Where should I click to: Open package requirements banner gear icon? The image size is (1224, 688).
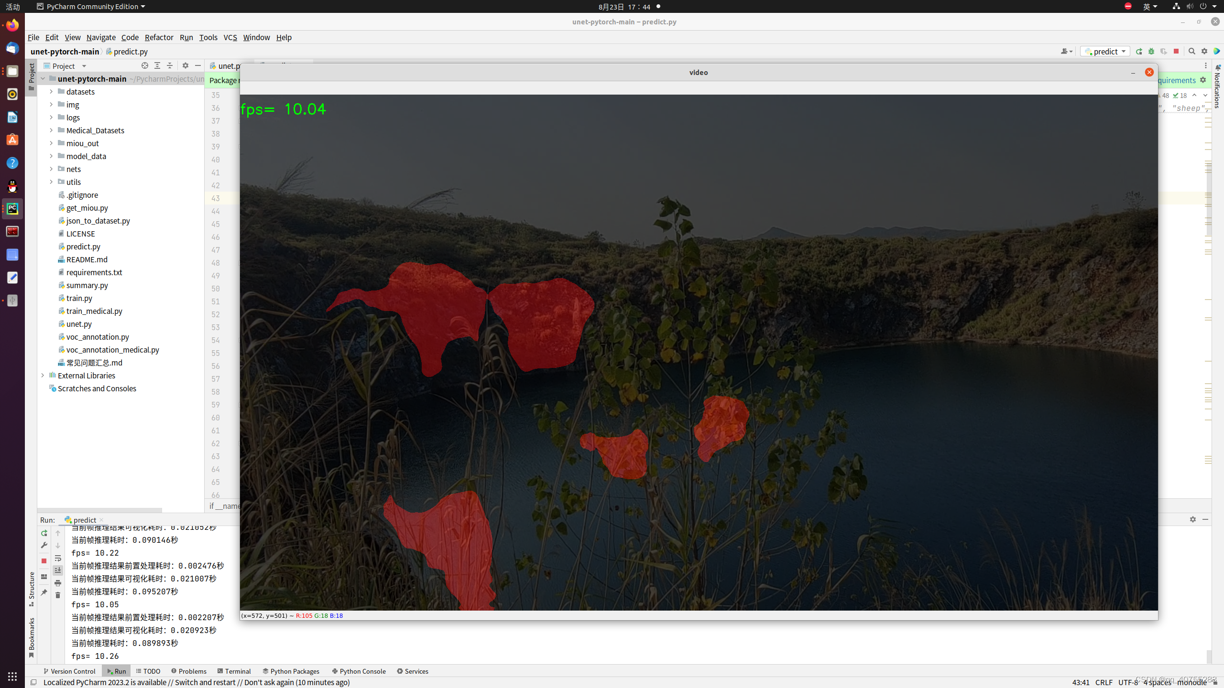(x=1203, y=80)
